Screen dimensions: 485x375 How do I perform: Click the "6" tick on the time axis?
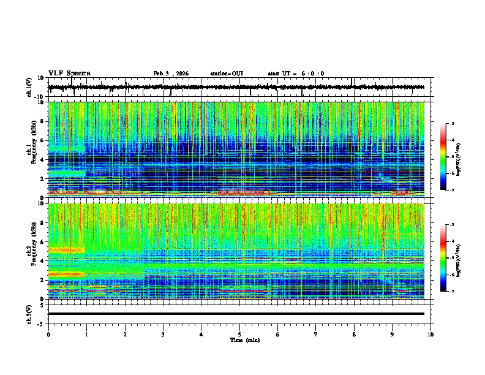(x=278, y=335)
